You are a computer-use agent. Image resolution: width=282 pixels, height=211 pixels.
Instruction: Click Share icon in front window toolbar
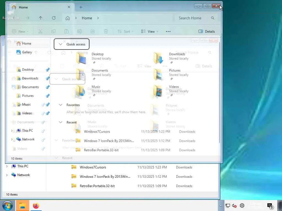93,31
